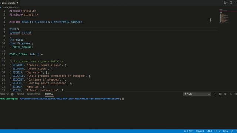Click the SIGALRM 'Alarm clock' entry
This screenshot has height=133, width=237.
[x=31, y=69]
